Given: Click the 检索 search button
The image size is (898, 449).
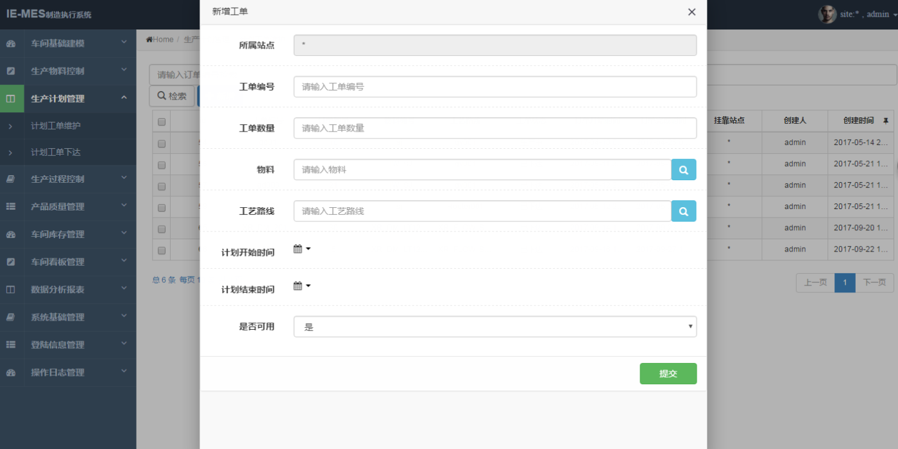Looking at the screenshot, I should (x=172, y=96).
